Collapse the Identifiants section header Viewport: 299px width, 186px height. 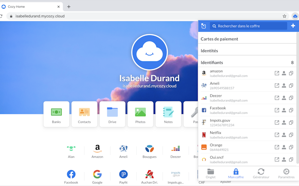click(x=212, y=62)
